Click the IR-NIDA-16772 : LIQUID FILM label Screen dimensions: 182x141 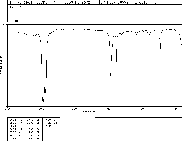[x=130, y=2]
